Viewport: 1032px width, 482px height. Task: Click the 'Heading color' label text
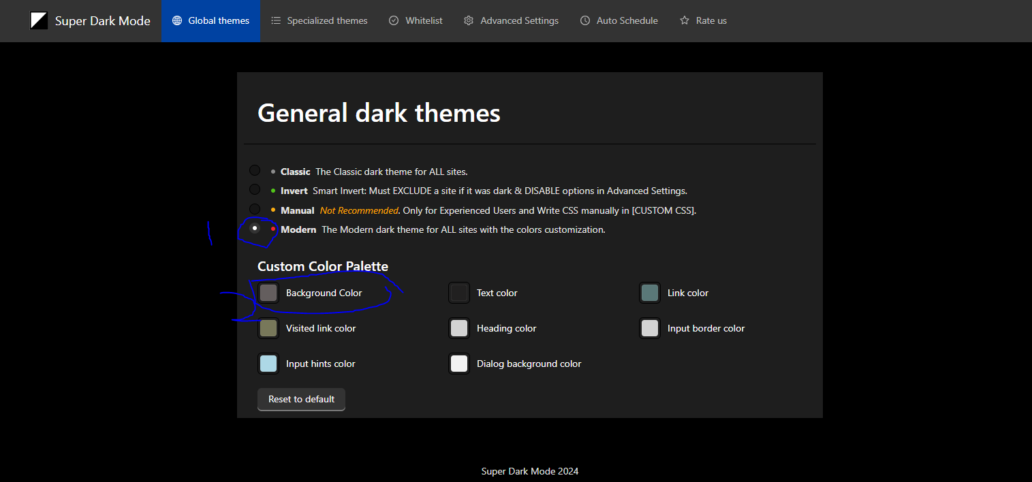507,328
